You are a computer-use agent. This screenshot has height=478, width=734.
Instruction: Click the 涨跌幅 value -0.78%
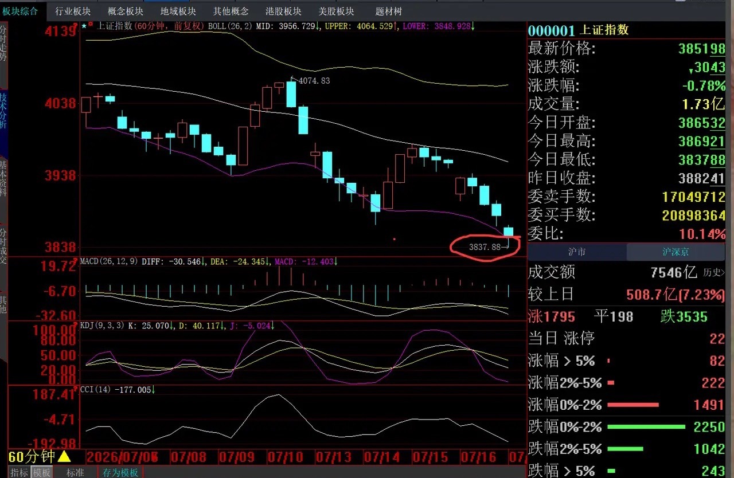coord(704,86)
